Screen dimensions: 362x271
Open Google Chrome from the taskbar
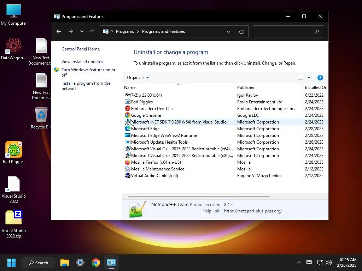point(95,263)
